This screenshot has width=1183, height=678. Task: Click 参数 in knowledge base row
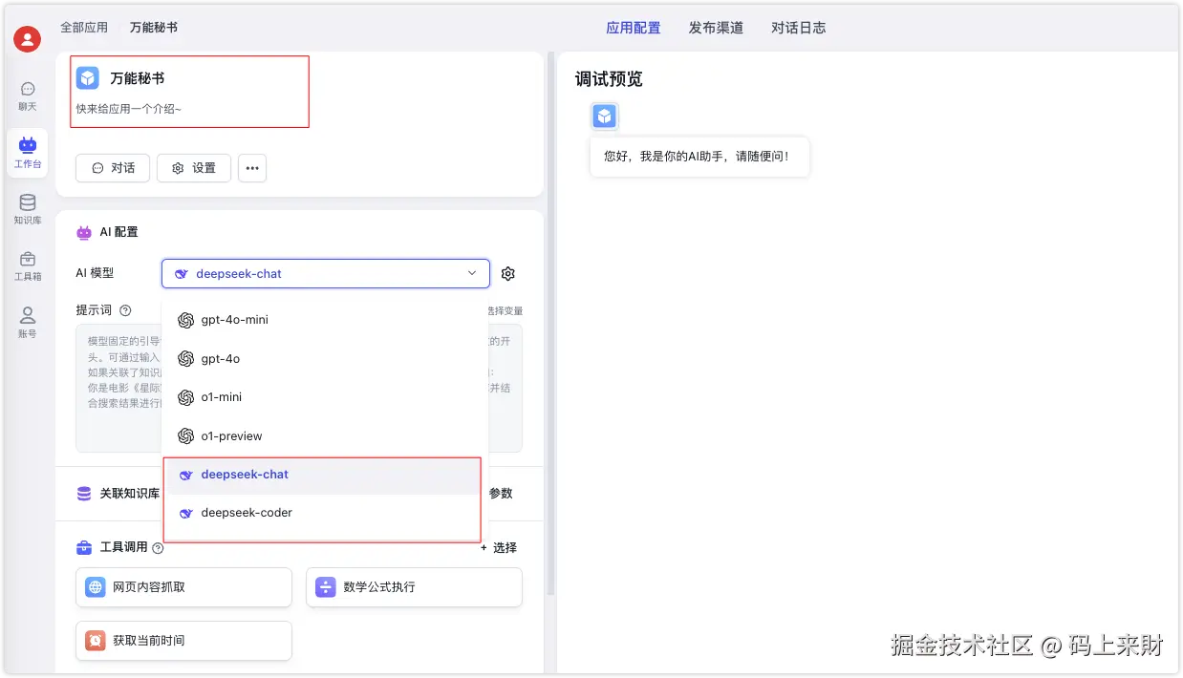coord(501,494)
